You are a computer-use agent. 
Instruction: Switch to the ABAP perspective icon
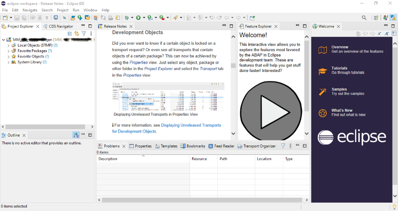point(393,18)
